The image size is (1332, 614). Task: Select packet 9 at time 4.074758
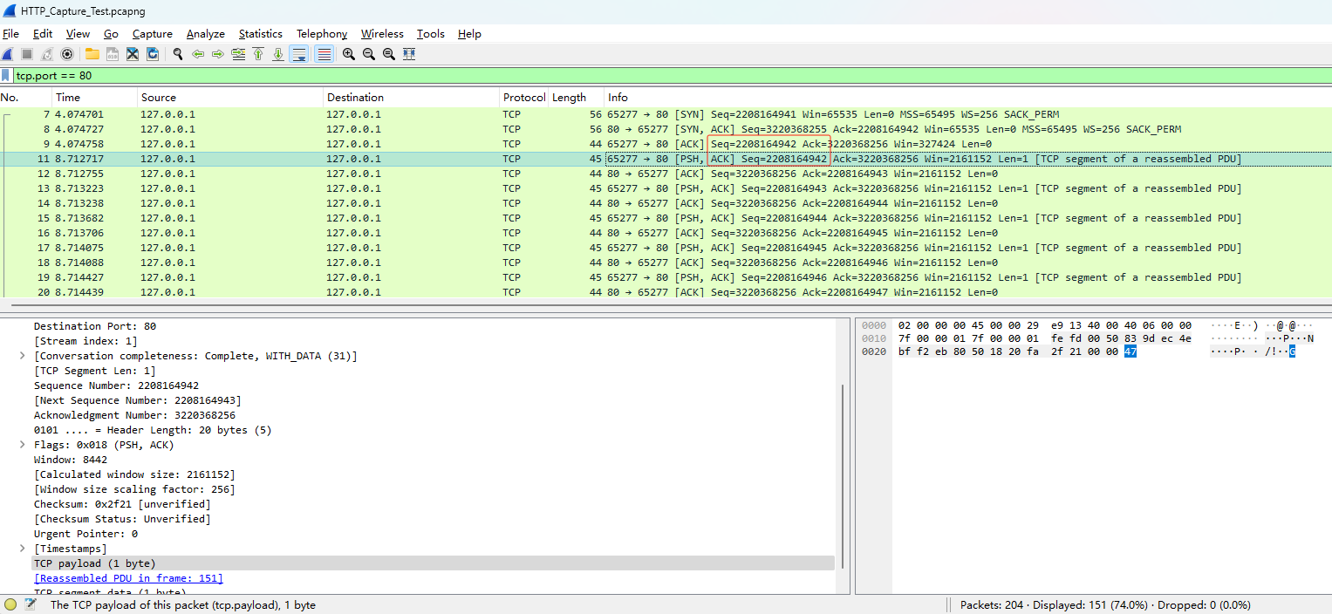click(666, 144)
